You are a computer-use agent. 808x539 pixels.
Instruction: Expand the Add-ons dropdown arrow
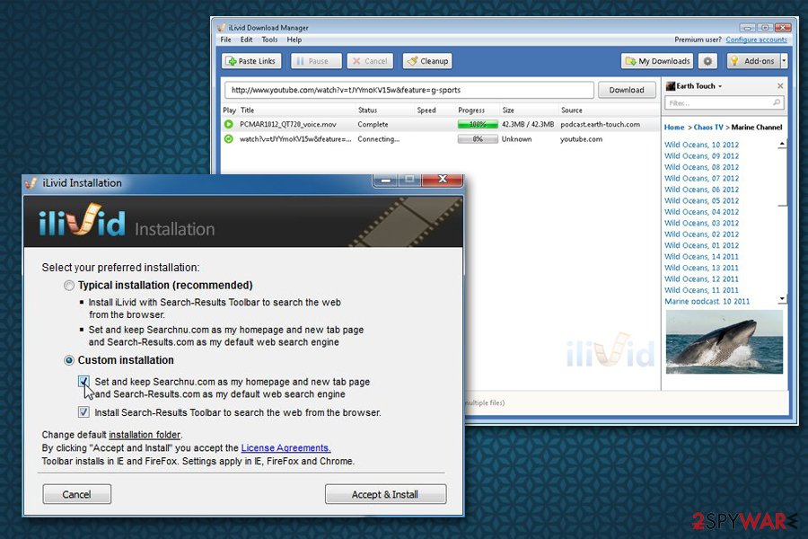tap(784, 61)
